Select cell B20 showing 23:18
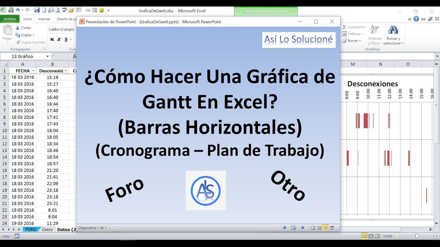 coord(52,197)
